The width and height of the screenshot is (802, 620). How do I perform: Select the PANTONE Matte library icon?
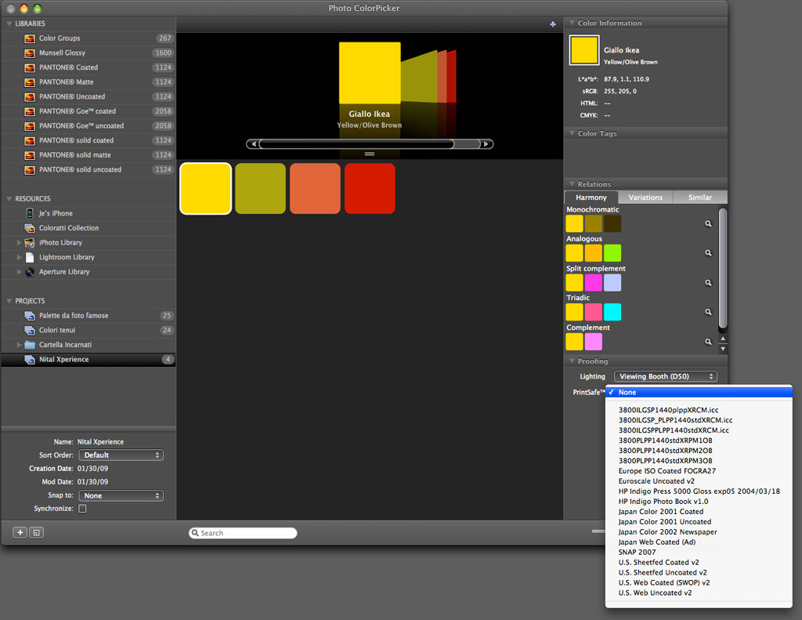click(30, 82)
